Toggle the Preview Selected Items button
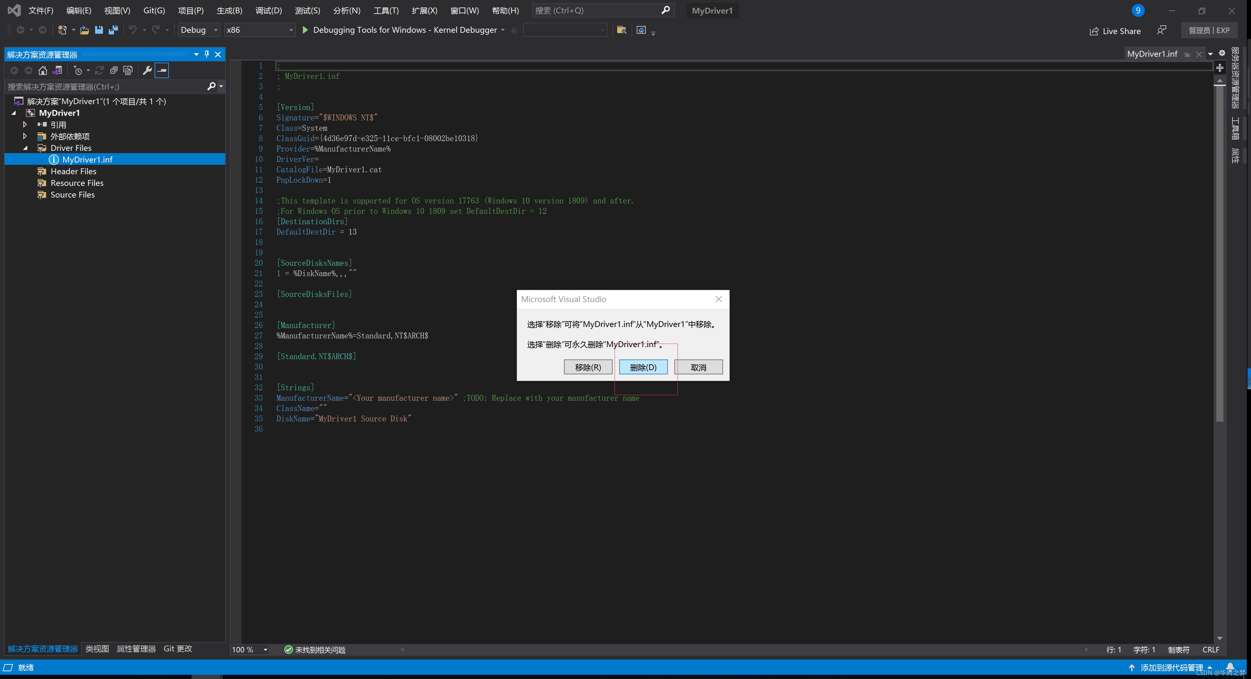 162,70
